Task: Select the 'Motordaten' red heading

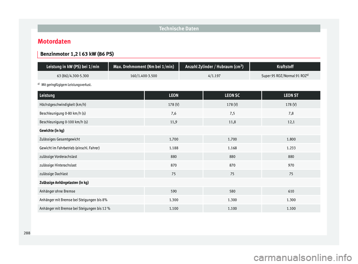Action: click(x=54, y=41)
